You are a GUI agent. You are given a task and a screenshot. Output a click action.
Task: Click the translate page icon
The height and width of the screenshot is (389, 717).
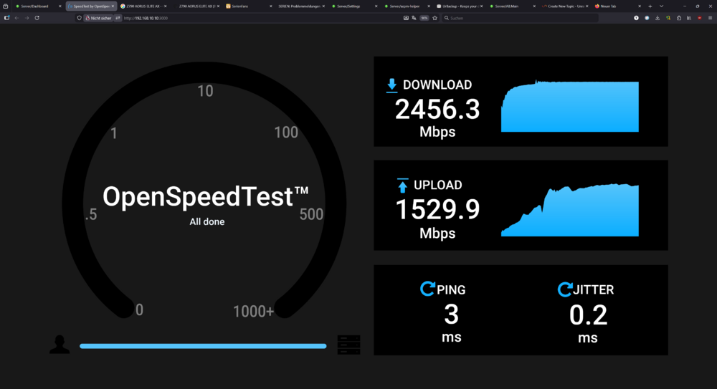414,18
